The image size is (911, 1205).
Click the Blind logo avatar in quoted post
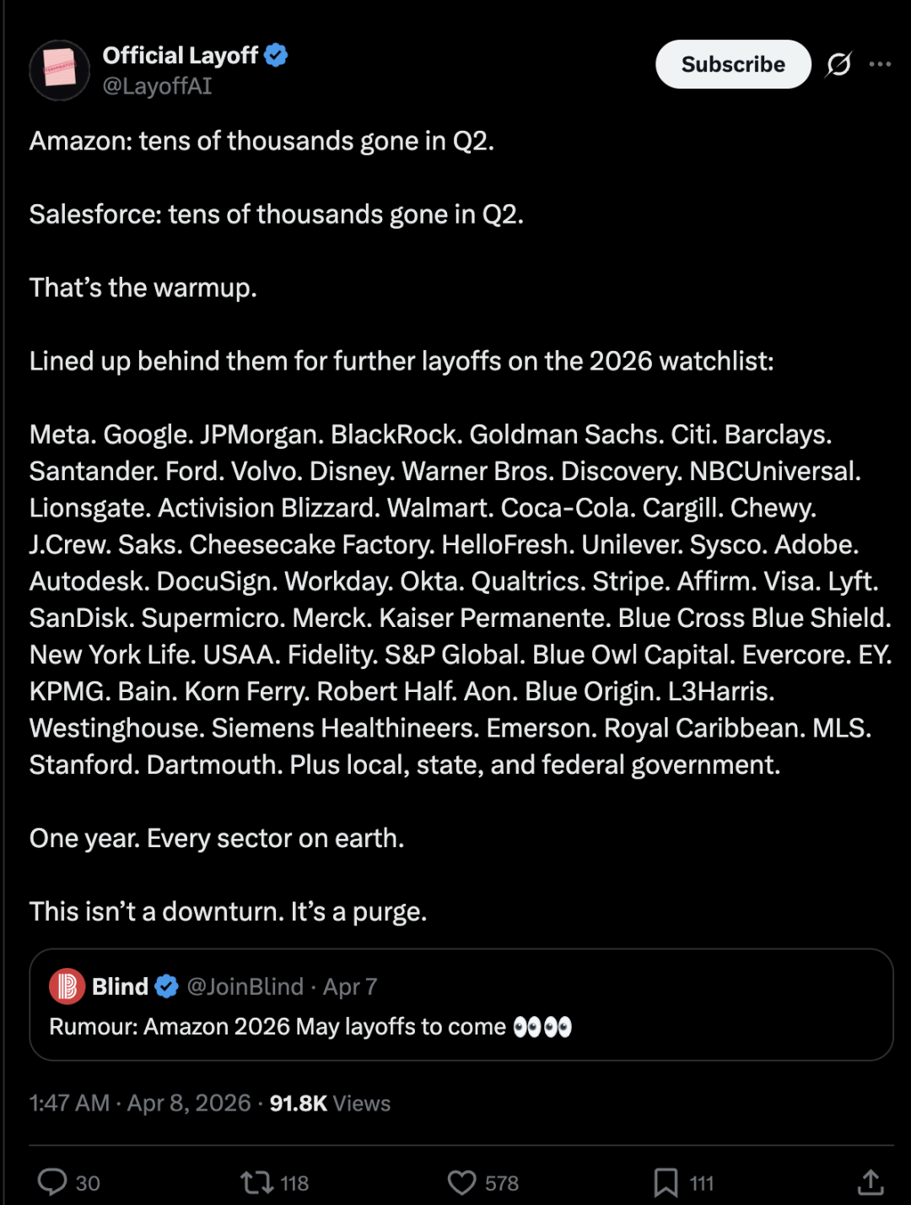tap(67, 986)
